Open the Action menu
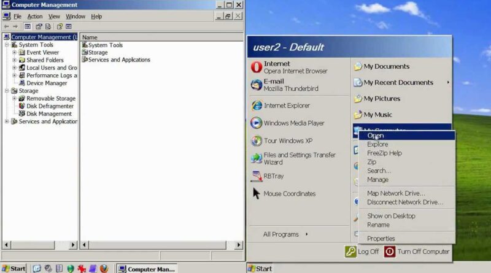Image resolution: width=491 pixels, height=273 pixels. (35, 17)
